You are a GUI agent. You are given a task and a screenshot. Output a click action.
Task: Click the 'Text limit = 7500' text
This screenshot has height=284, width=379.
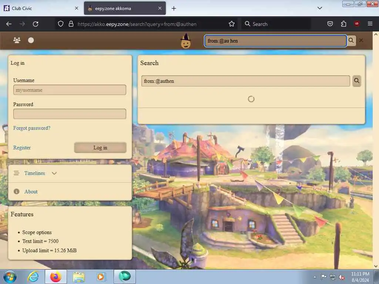pyautogui.click(x=40, y=241)
